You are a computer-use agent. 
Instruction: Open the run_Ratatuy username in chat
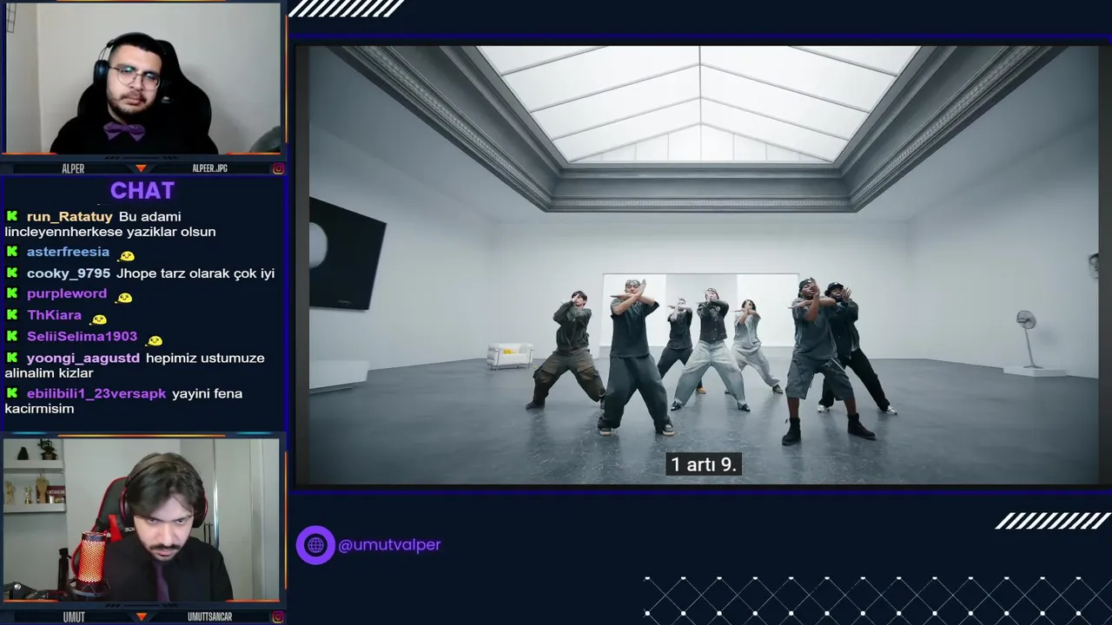69,216
